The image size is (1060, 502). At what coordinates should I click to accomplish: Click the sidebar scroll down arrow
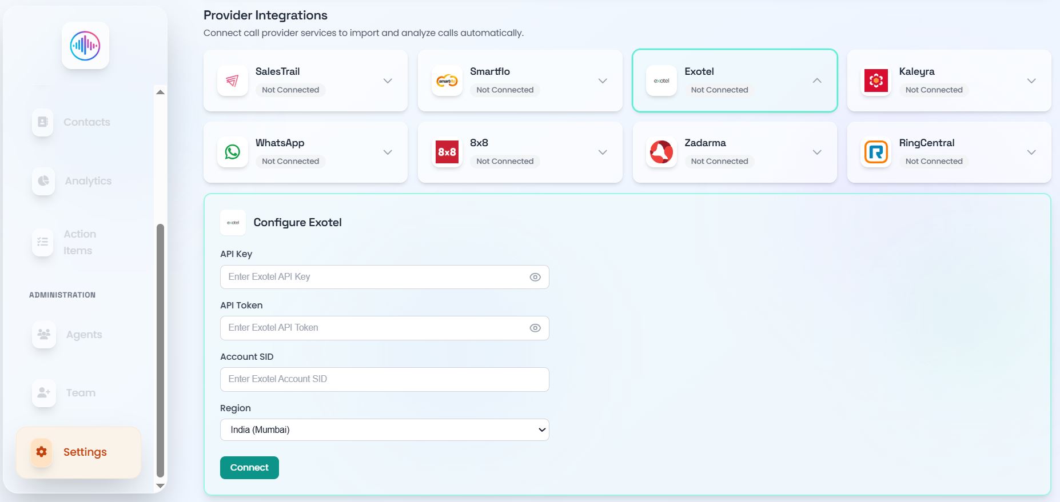click(x=160, y=486)
